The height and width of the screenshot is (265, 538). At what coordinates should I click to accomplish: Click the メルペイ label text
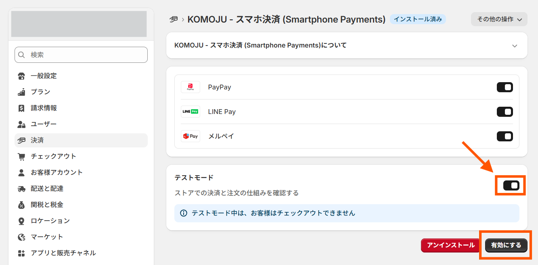tap(221, 136)
